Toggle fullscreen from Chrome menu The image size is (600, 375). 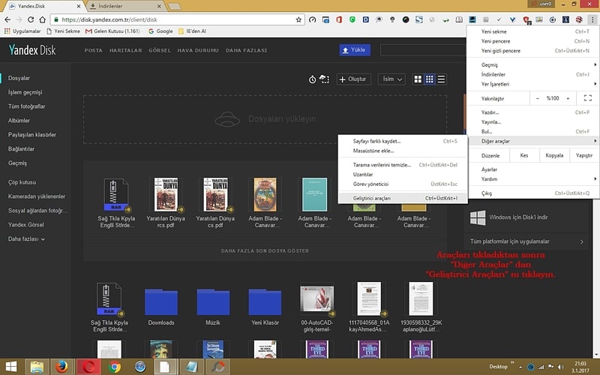click(x=588, y=98)
